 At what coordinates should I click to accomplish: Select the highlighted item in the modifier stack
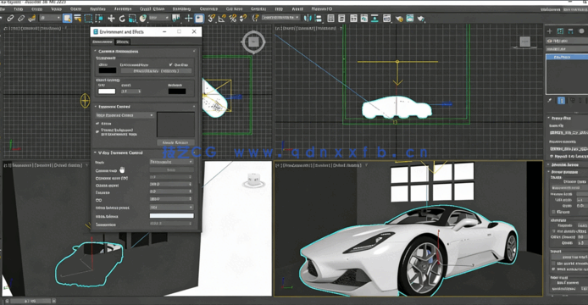click(567, 57)
